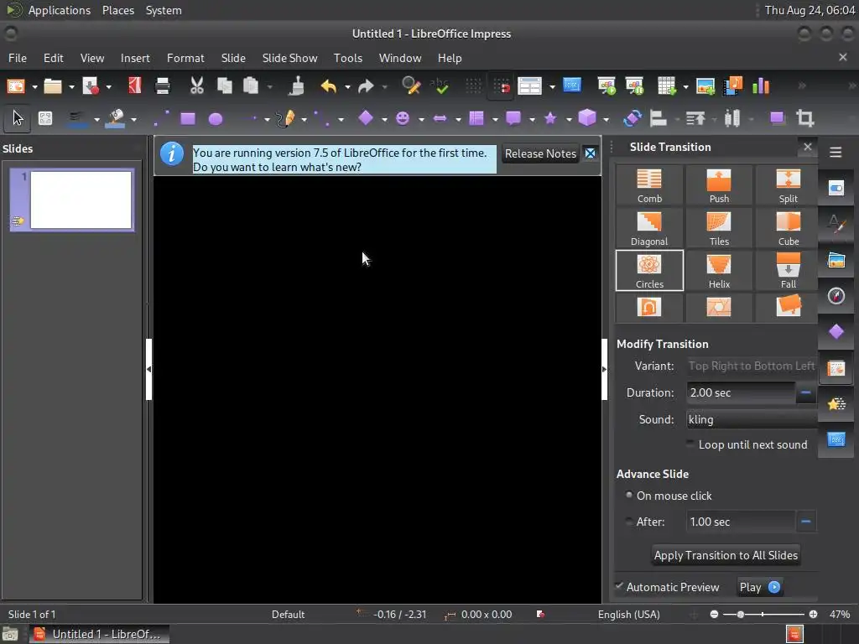Toggle Display Grid toolbar button
The height and width of the screenshot is (644, 859).
point(473,86)
